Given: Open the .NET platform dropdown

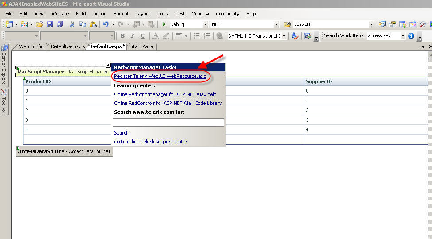Looking at the screenshot, I should point(276,24).
